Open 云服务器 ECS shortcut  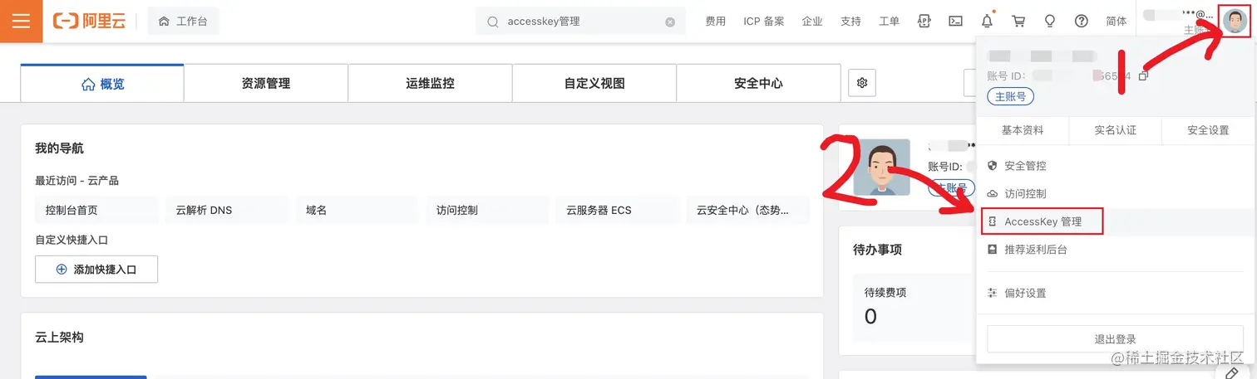click(618, 210)
